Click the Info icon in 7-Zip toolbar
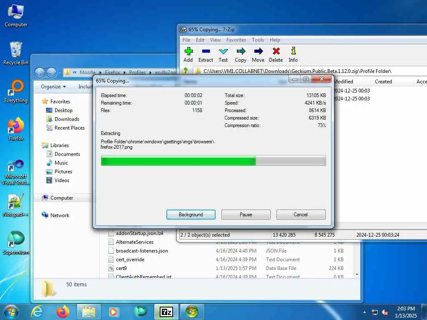427x320 pixels. (x=293, y=55)
